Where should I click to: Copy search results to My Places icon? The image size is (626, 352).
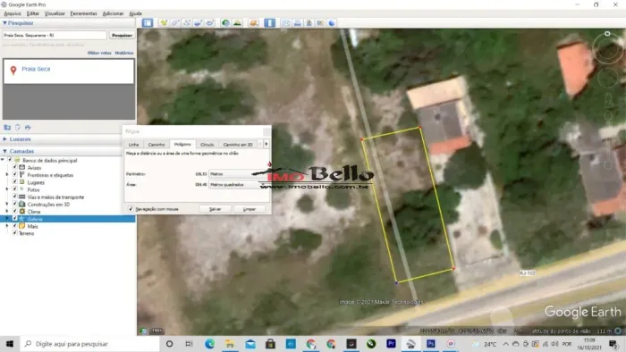18,128
